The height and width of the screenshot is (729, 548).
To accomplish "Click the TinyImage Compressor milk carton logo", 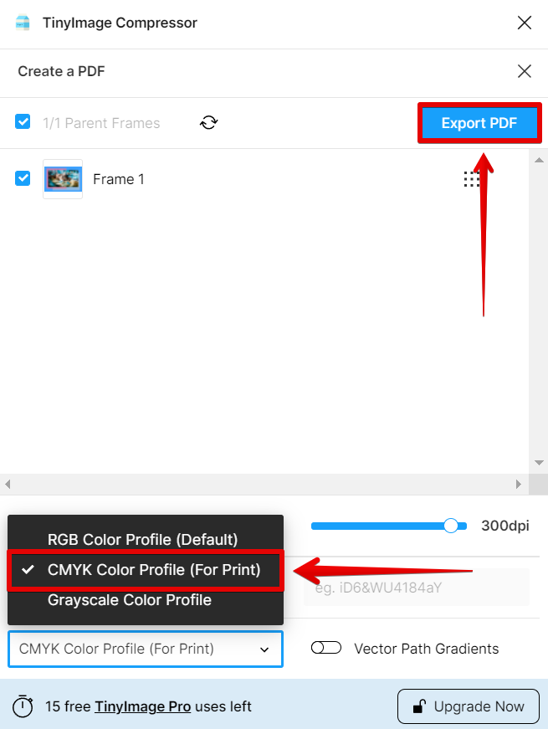I will coord(23,23).
